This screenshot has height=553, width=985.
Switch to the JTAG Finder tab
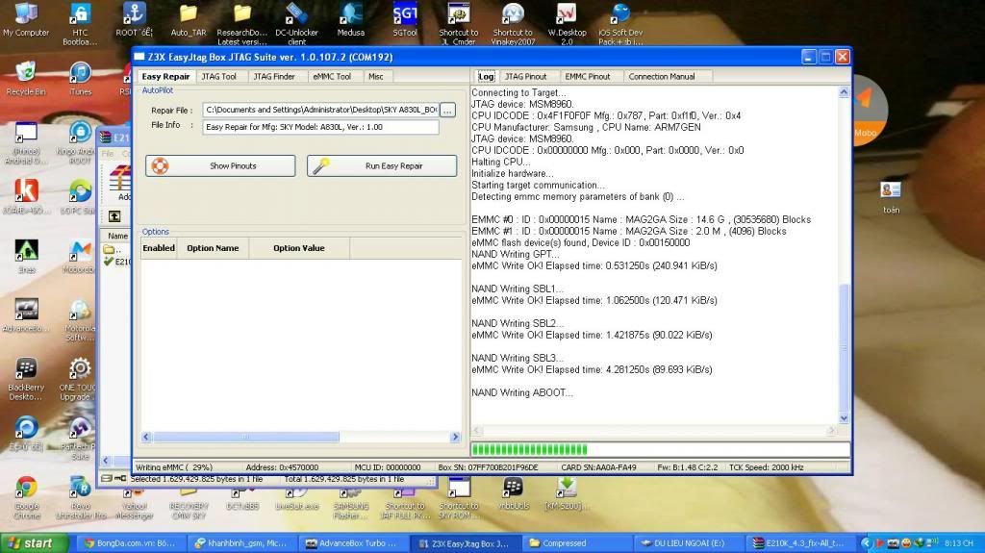click(x=274, y=76)
